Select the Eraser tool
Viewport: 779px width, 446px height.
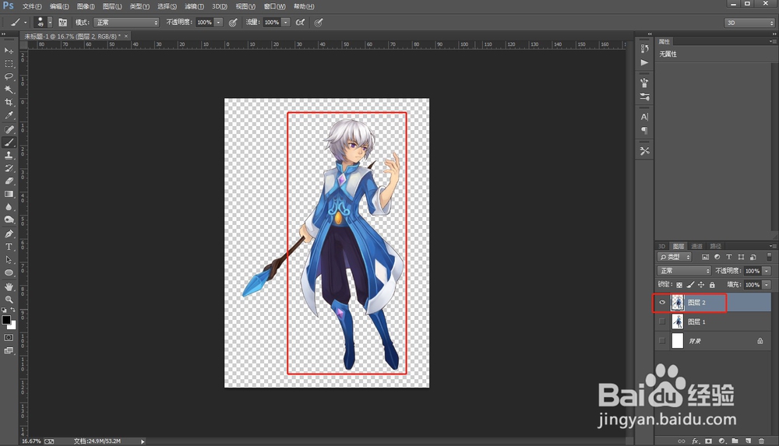point(9,181)
